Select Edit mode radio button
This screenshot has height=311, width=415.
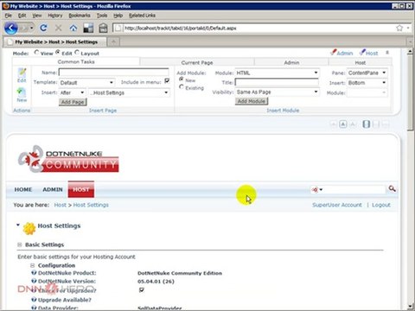pos(58,53)
